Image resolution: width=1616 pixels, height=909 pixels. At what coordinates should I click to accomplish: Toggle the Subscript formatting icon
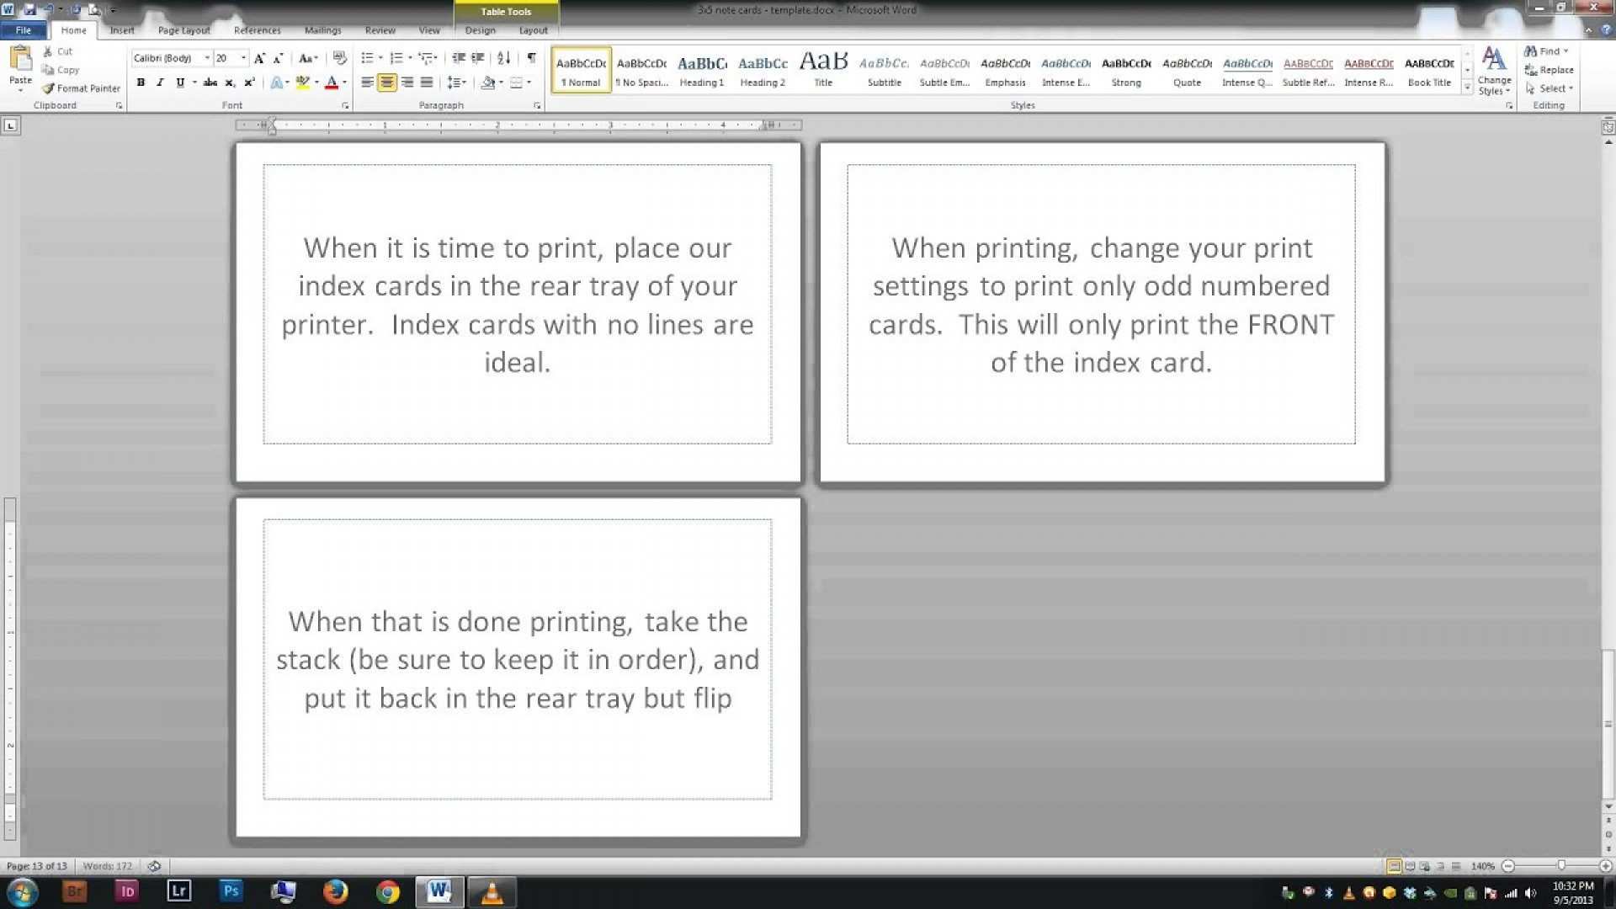(x=231, y=83)
